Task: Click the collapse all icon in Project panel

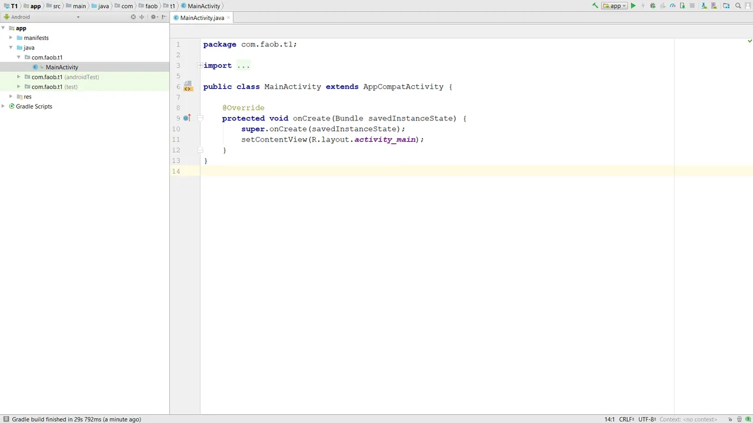Action: pos(142,17)
